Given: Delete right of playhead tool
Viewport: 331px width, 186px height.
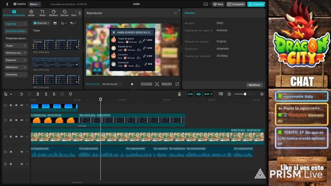Looking at the screenshot, I should [54, 94].
